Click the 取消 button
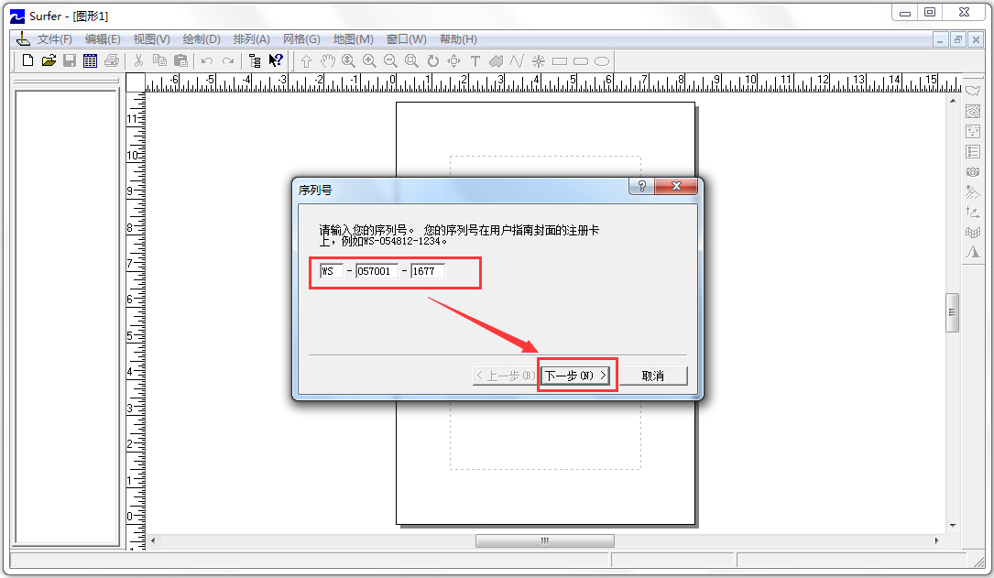Viewport: 994px width, 578px height. tap(652, 376)
